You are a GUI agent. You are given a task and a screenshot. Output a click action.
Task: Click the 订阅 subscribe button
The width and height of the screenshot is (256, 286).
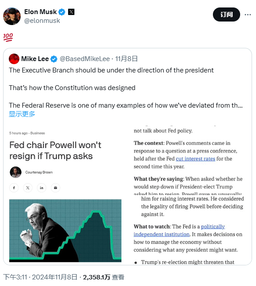coord(227,14)
